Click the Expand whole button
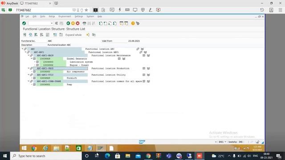The width and height of the screenshot is (285, 160). [73, 35]
